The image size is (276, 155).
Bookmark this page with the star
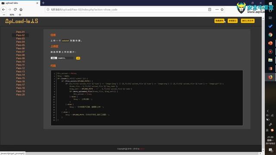click(222, 9)
